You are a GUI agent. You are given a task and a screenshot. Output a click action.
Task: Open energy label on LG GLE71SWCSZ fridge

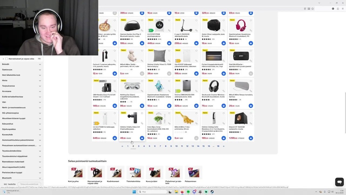click(x=96, y=123)
